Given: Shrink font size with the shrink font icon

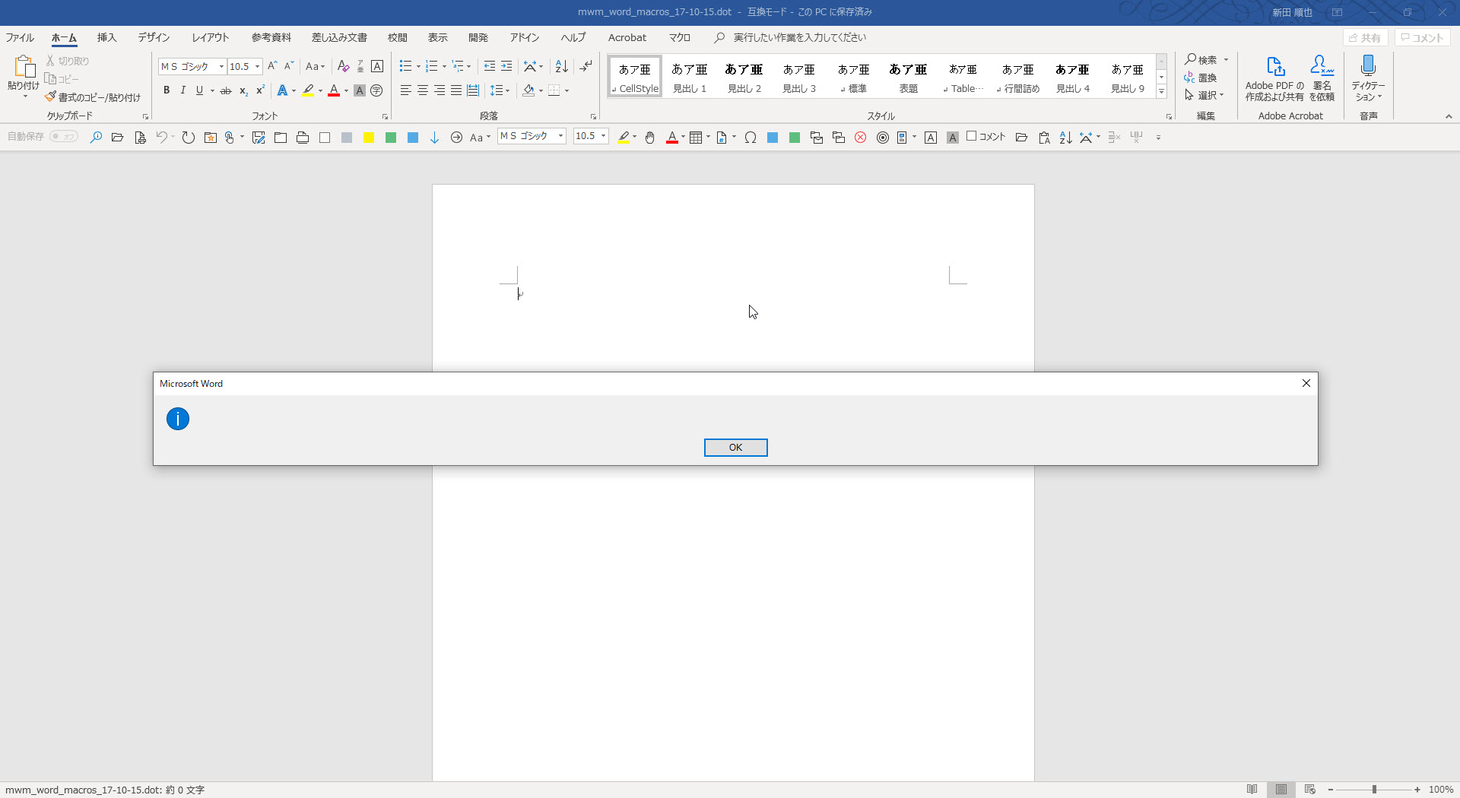Looking at the screenshot, I should 289,66.
